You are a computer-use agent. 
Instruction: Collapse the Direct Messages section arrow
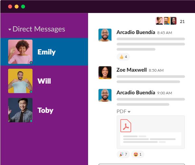coord(9,29)
